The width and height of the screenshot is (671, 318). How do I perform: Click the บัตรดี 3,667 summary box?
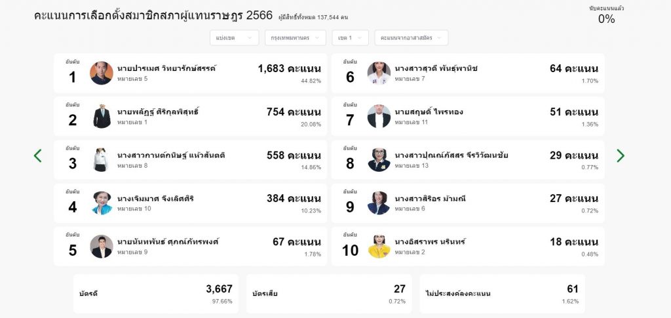156,294
